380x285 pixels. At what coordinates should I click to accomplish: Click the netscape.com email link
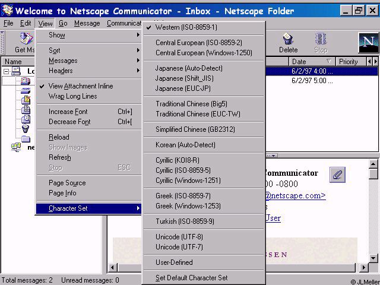click(296, 195)
